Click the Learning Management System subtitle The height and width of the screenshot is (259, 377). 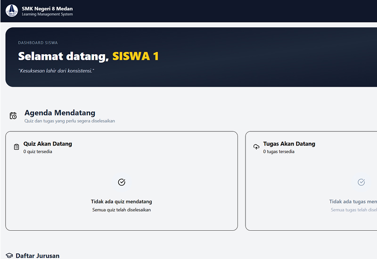(x=47, y=14)
